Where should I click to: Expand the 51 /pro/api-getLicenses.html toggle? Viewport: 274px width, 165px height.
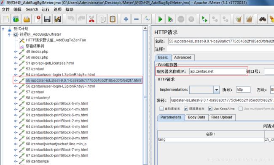tap(16, 63)
